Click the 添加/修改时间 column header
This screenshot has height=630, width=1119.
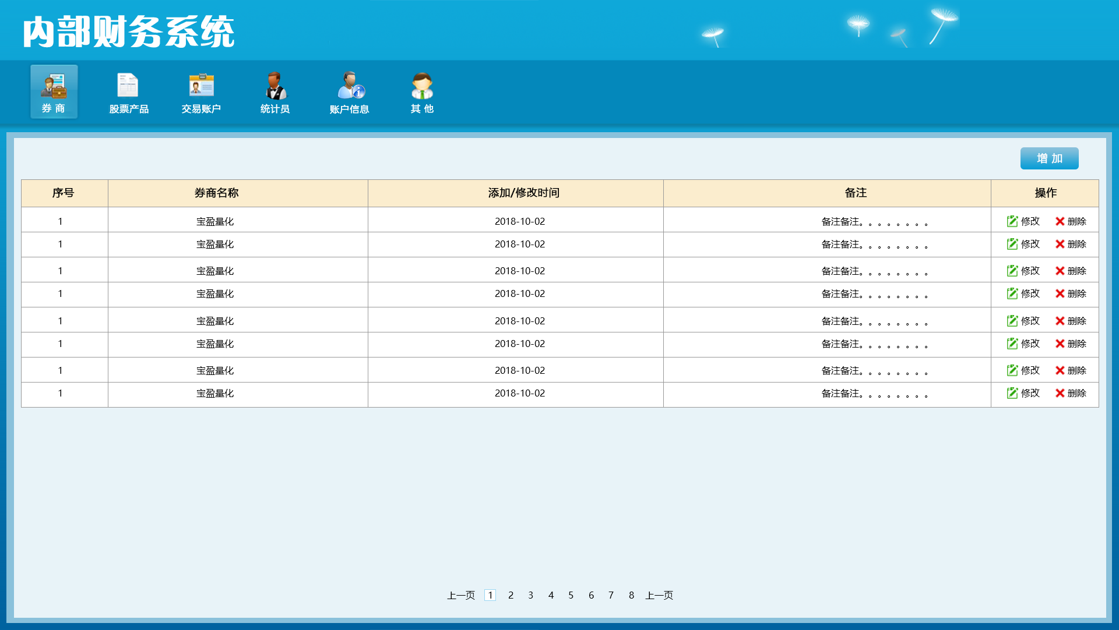[x=523, y=193]
